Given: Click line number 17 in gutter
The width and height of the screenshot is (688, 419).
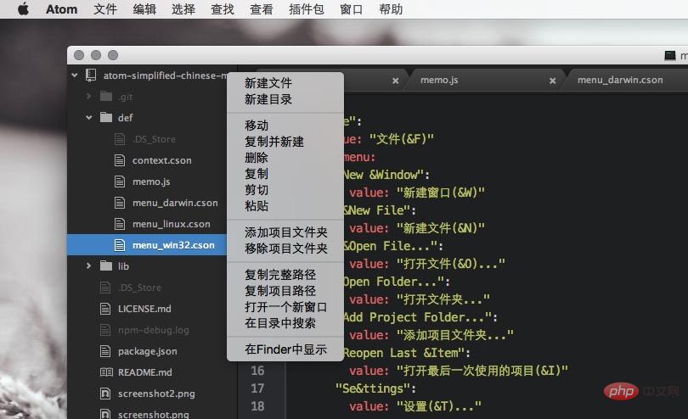Looking at the screenshot, I should [257, 388].
